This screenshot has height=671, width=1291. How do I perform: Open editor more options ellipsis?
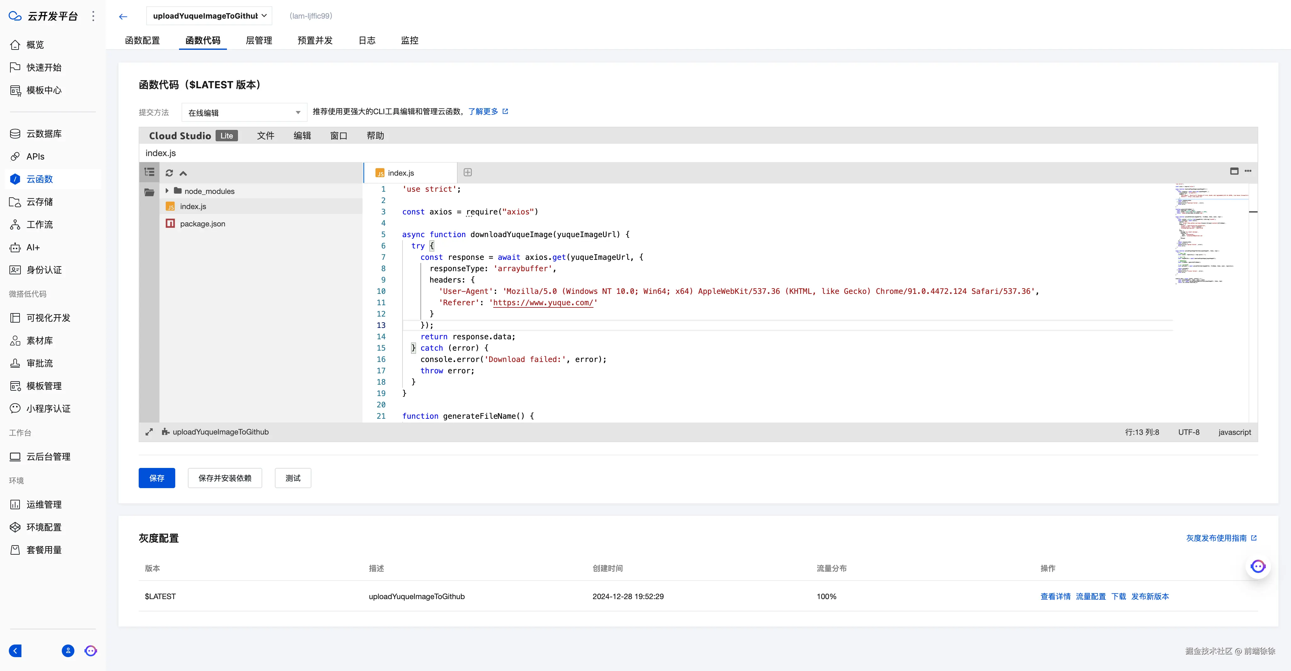(x=1248, y=171)
